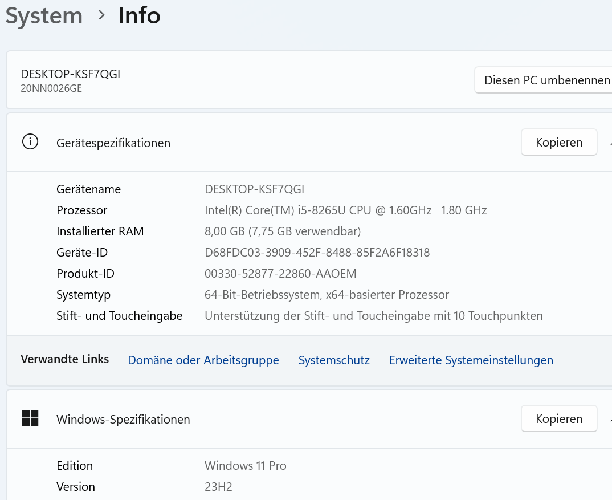Screen dimensions: 612x500
Task: Click the Unterstützung der Stift- und Toucheingabe value
Action: [x=374, y=316]
